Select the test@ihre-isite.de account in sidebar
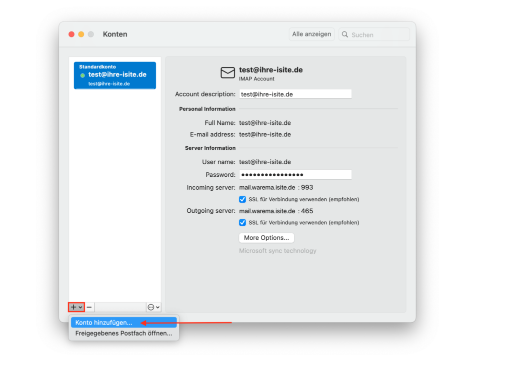Viewport: 512px width, 374px height. (115, 75)
